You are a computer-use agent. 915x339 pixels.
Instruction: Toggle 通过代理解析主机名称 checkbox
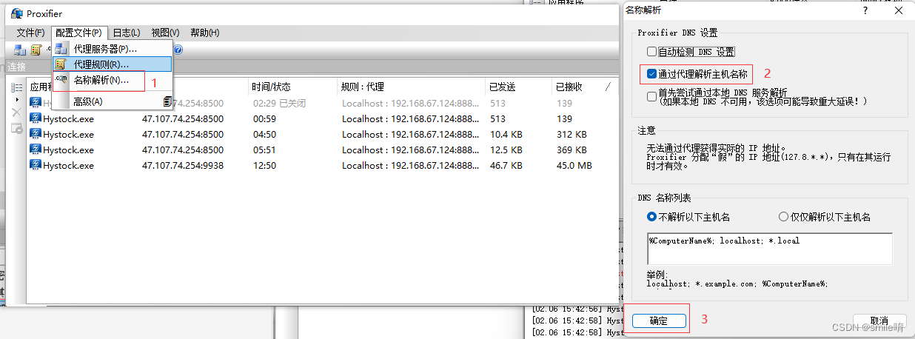(x=651, y=74)
